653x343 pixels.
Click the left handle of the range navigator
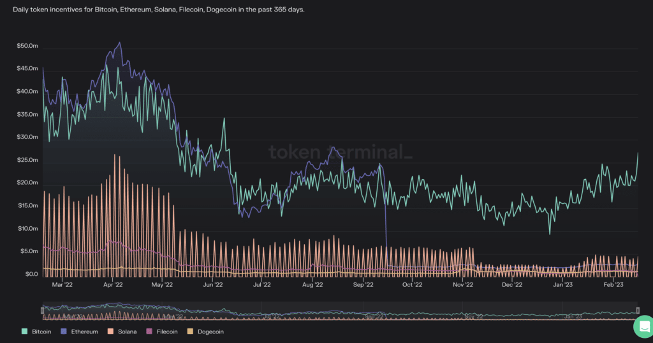(x=43, y=311)
